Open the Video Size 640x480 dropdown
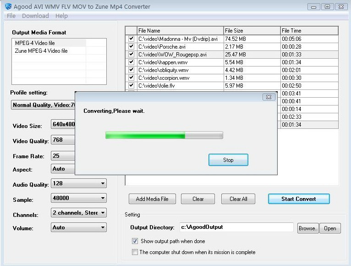351x266 pixels. point(63,124)
